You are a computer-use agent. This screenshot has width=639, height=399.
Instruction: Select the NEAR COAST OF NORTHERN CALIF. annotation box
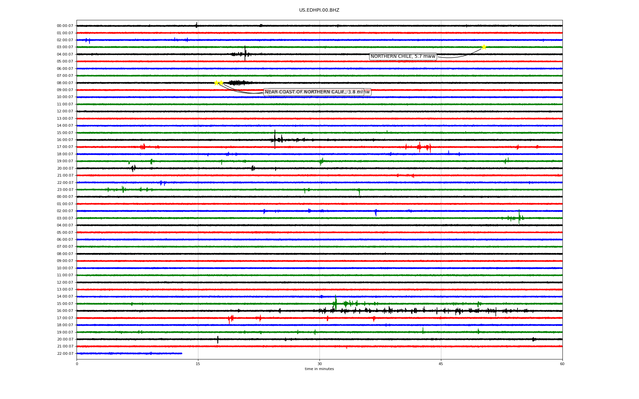coord(314,92)
